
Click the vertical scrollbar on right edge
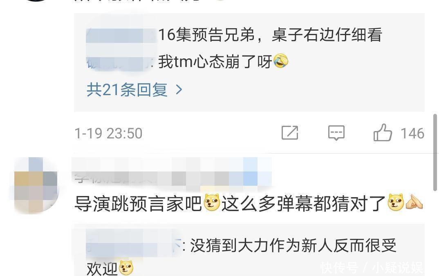coord(435,152)
